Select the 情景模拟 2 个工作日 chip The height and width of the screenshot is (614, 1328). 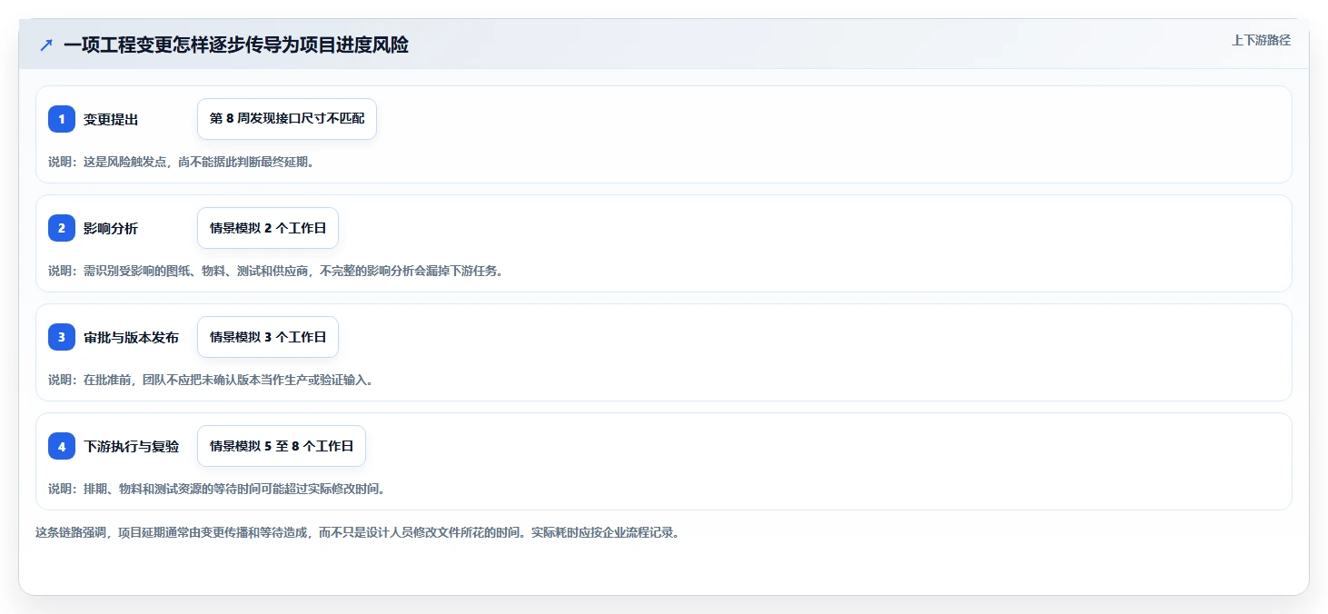coord(268,228)
